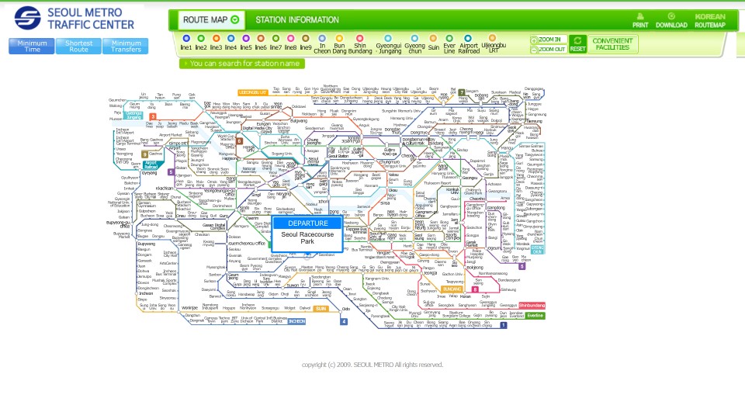Select the Minimum Transfers option
The height and width of the screenshot is (419, 745).
coord(126,46)
